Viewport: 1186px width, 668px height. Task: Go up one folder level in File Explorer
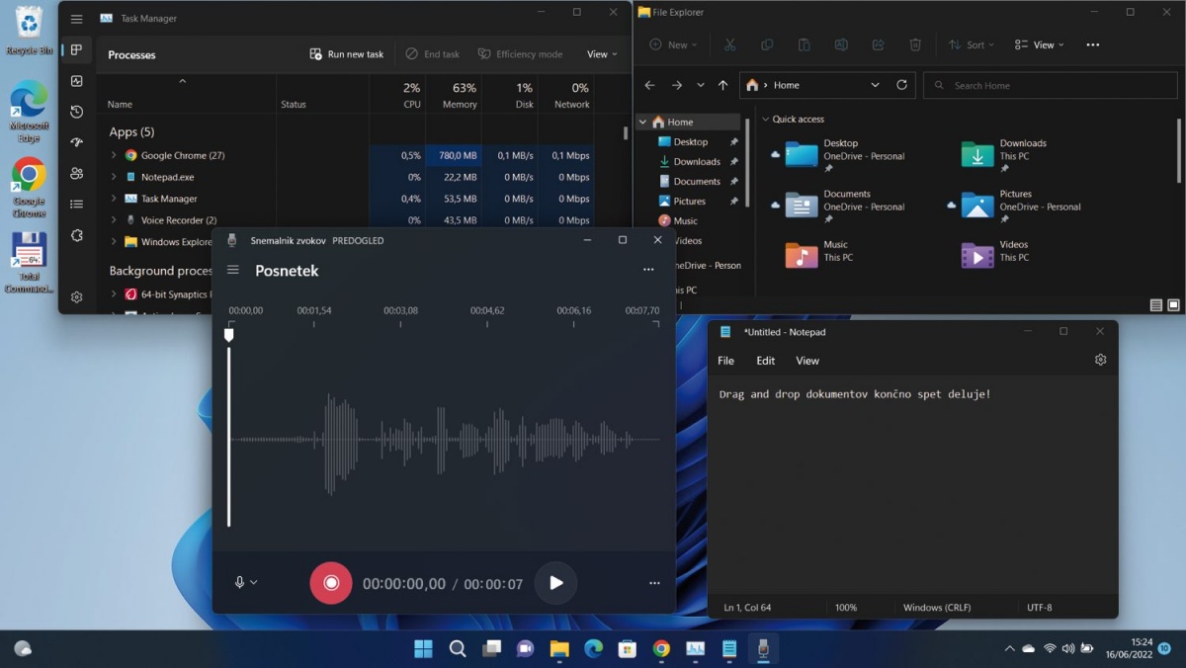point(722,85)
